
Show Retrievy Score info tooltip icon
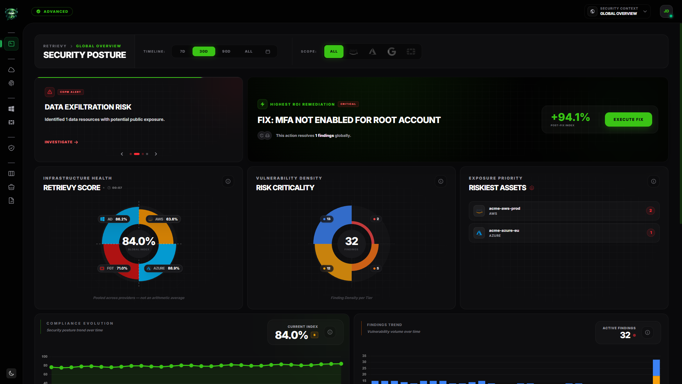pos(228,181)
